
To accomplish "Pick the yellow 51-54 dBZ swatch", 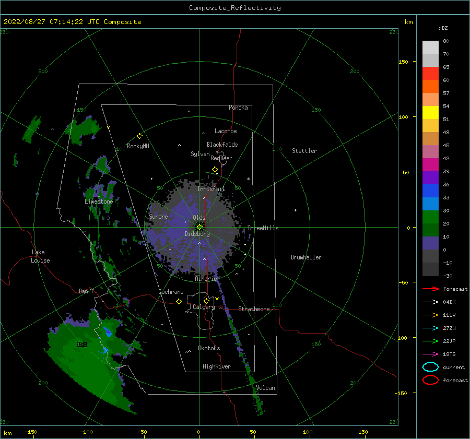I will pyautogui.click(x=430, y=113).
